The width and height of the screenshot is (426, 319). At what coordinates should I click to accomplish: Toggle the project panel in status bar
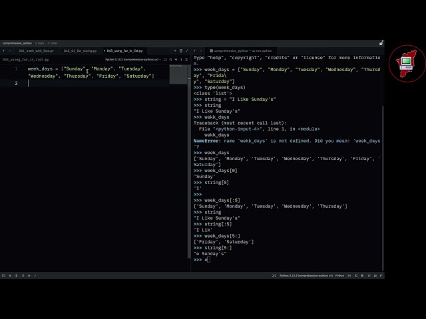(x=3, y=276)
